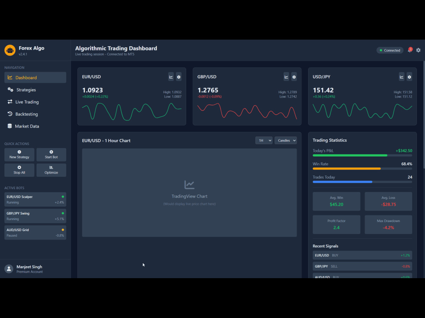The image size is (425, 318).
Task: Click the 68.4% win rate value
Action: tap(407, 164)
